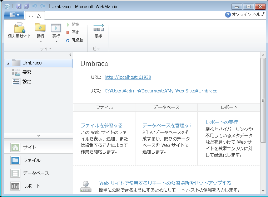Click the レポートの実行 link
Image resolution: width=268 pixels, height=197 pixels.
coord(222,122)
